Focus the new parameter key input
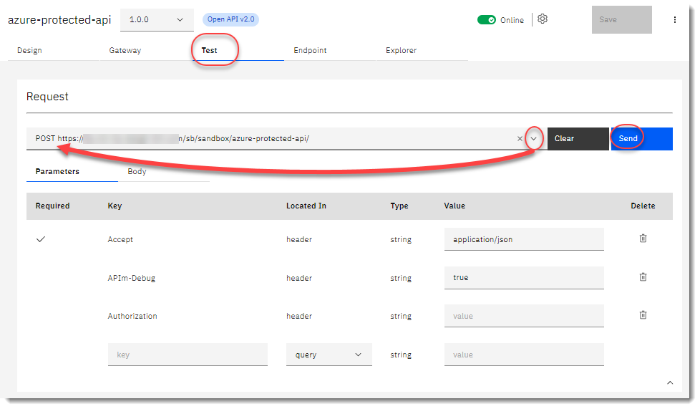 click(x=188, y=355)
